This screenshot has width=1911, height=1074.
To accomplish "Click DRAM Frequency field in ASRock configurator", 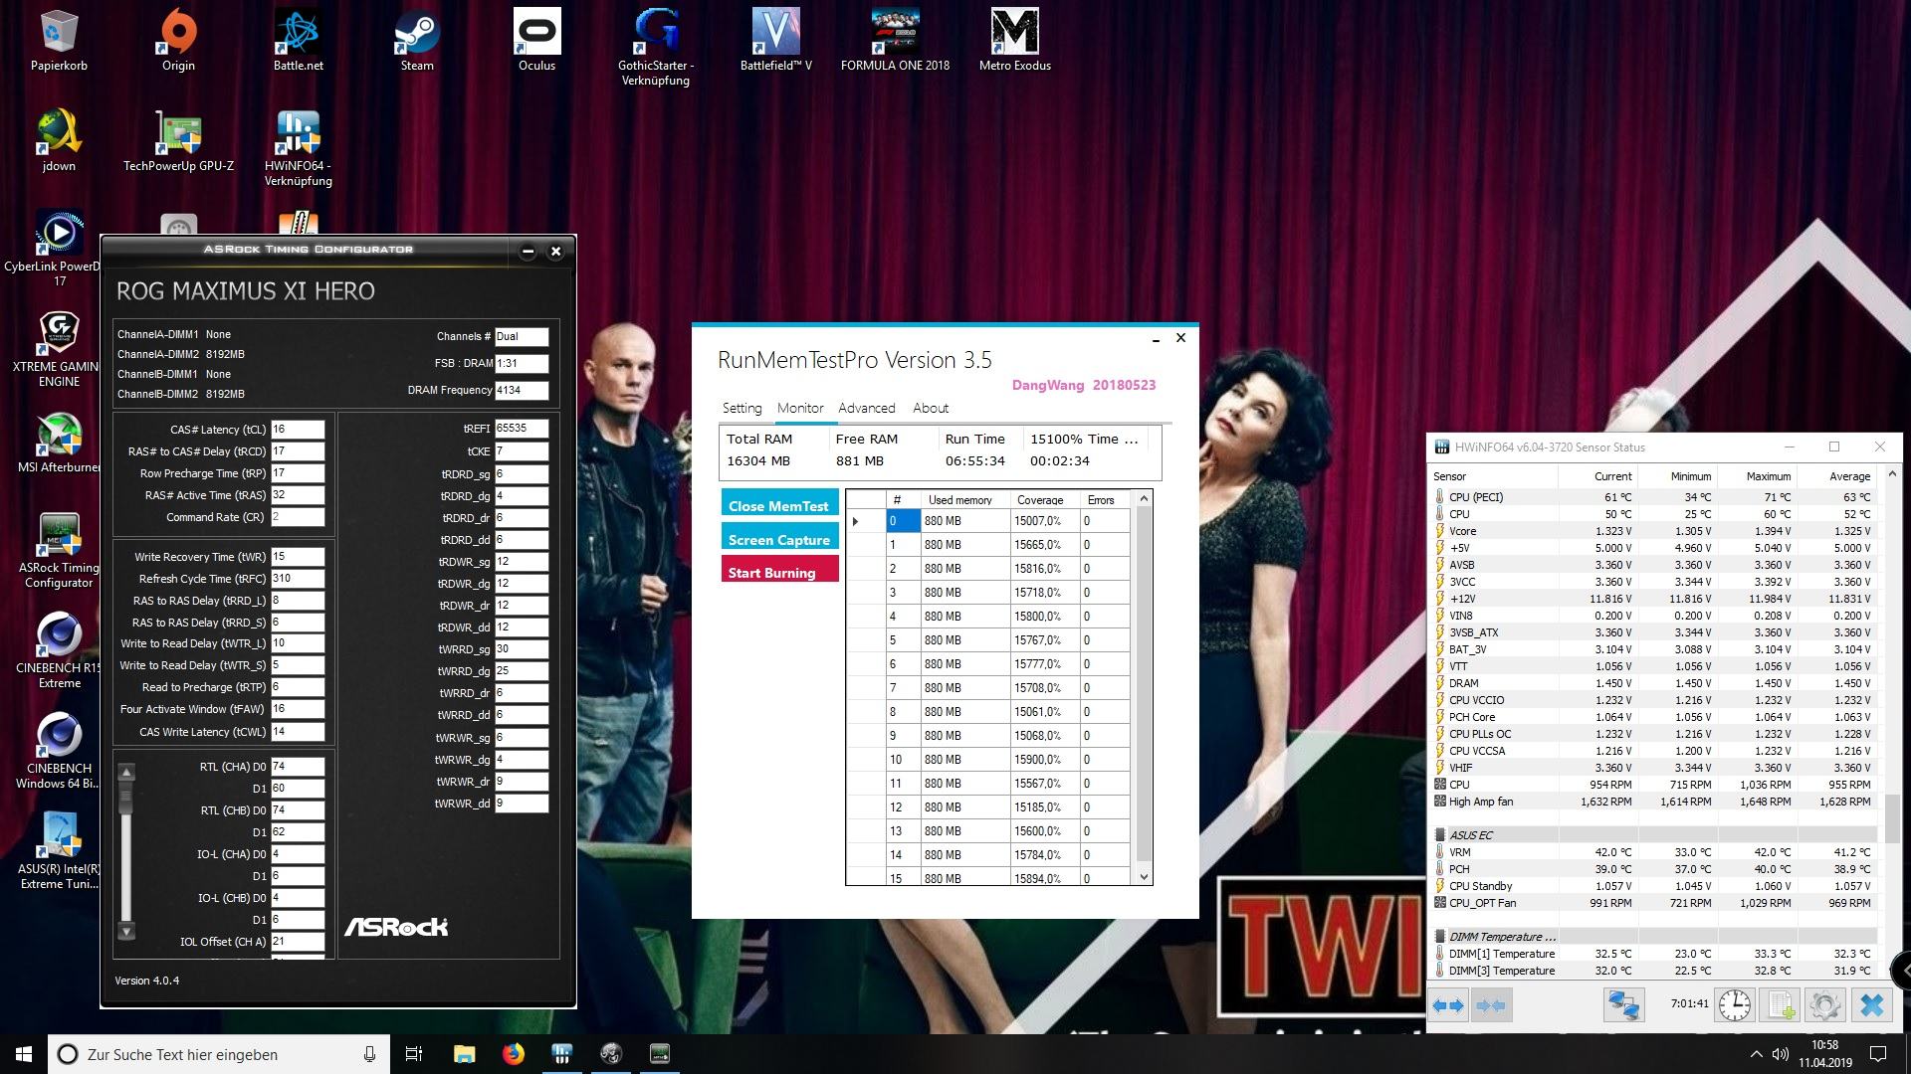I will pos(522,390).
